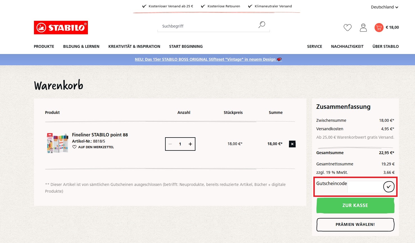Focus the Suchbegriff search field

pos(208,26)
